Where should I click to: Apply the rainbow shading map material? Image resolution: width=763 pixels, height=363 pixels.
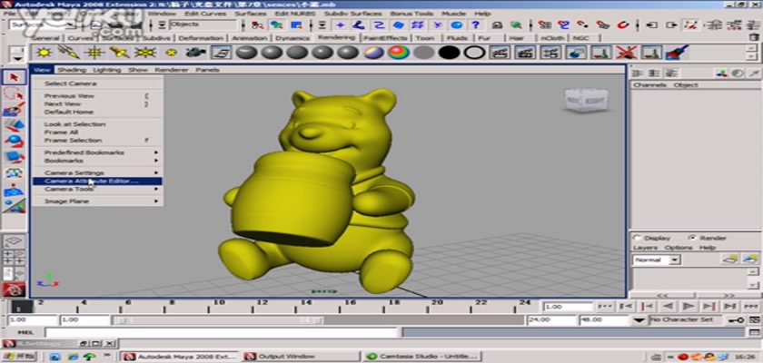(x=399, y=52)
